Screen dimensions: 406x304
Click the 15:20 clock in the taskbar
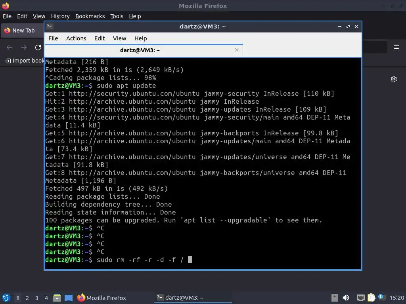[396, 298]
